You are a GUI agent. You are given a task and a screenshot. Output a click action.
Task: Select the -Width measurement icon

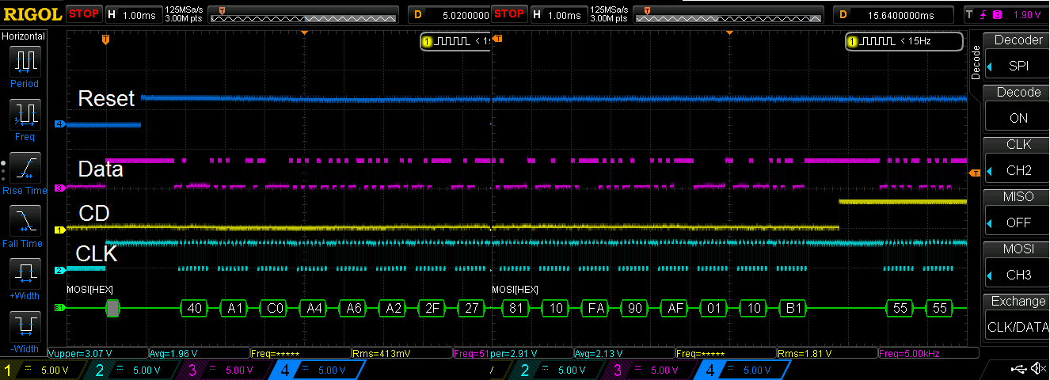(25, 326)
